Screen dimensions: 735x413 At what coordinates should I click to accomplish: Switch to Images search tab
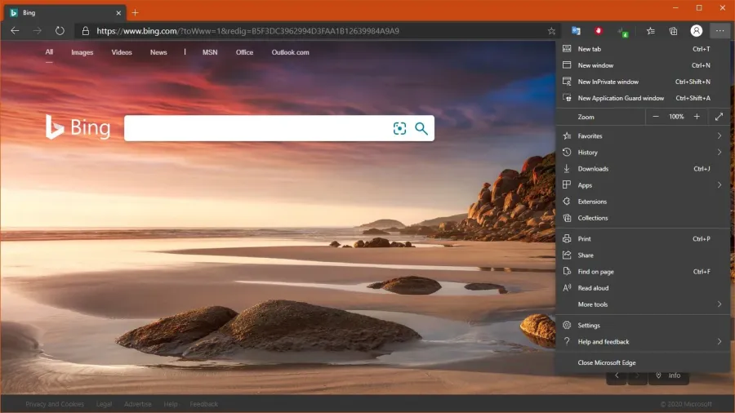[x=82, y=52]
